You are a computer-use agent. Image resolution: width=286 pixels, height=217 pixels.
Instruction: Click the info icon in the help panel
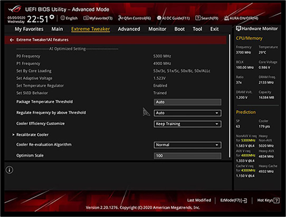tap(9, 170)
